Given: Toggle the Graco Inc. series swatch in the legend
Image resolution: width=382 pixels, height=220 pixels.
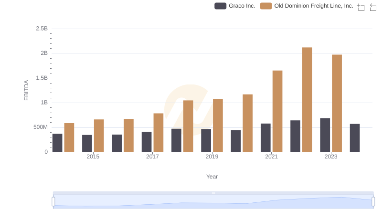Looking at the screenshot, I should point(220,6).
